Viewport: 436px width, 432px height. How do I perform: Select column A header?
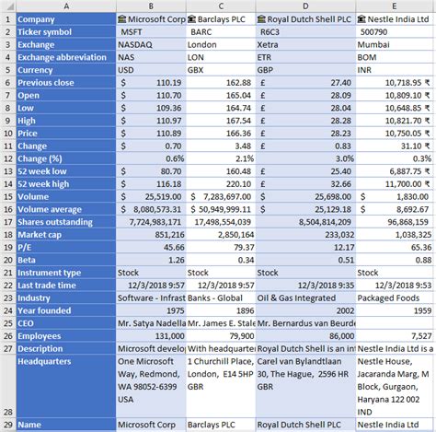click(66, 6)
